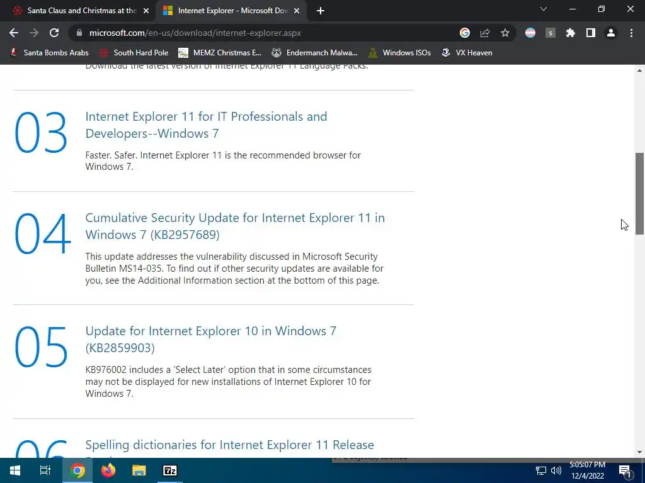Open the Chrome profile menu
This screenshot has width=645, height=483.
point(611,33)
